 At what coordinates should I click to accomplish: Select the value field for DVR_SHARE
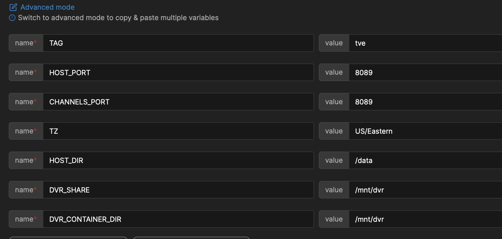click(425, 190)
